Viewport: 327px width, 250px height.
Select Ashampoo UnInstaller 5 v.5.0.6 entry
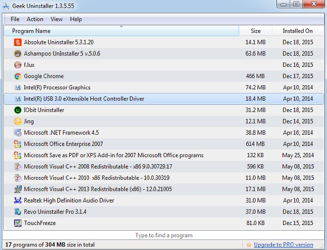[x=62, y=54]
